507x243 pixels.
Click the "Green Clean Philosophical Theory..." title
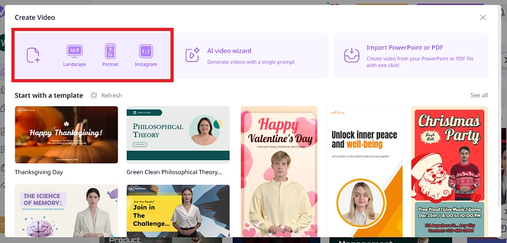click(174, 172)
